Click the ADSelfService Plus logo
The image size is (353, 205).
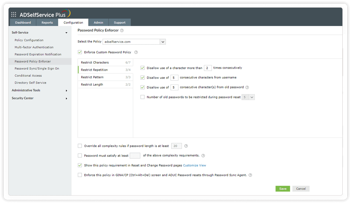pyautogui.click(x=45, y=14)
